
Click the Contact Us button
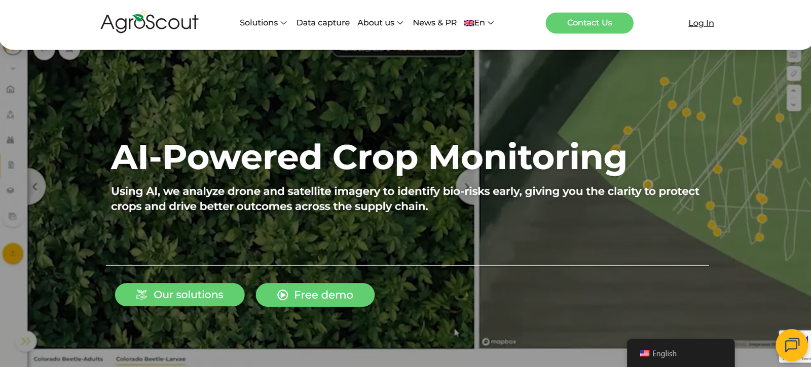(x=589, y=23)
